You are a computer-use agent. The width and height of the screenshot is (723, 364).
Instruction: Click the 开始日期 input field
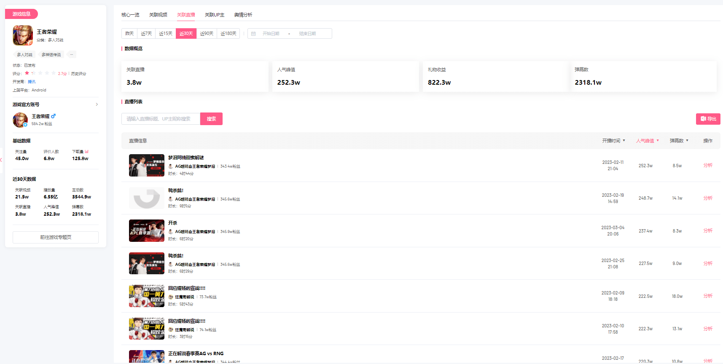pyautogui.click(x=271, y=34)
